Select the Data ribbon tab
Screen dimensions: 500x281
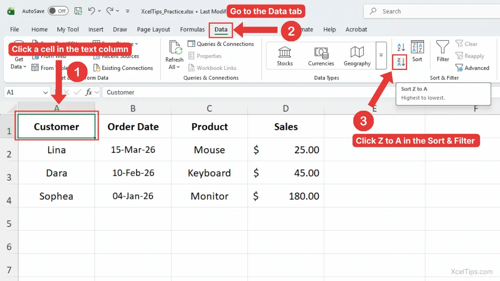(x=221, y=30)
